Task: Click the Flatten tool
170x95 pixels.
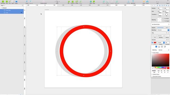Action: (x=80, y=2)
